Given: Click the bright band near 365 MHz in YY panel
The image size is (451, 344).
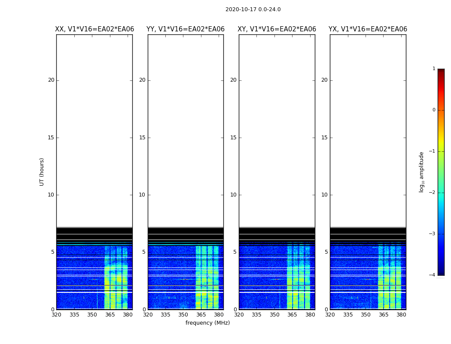Looking at the screenshot, I should tap(199, 276).
